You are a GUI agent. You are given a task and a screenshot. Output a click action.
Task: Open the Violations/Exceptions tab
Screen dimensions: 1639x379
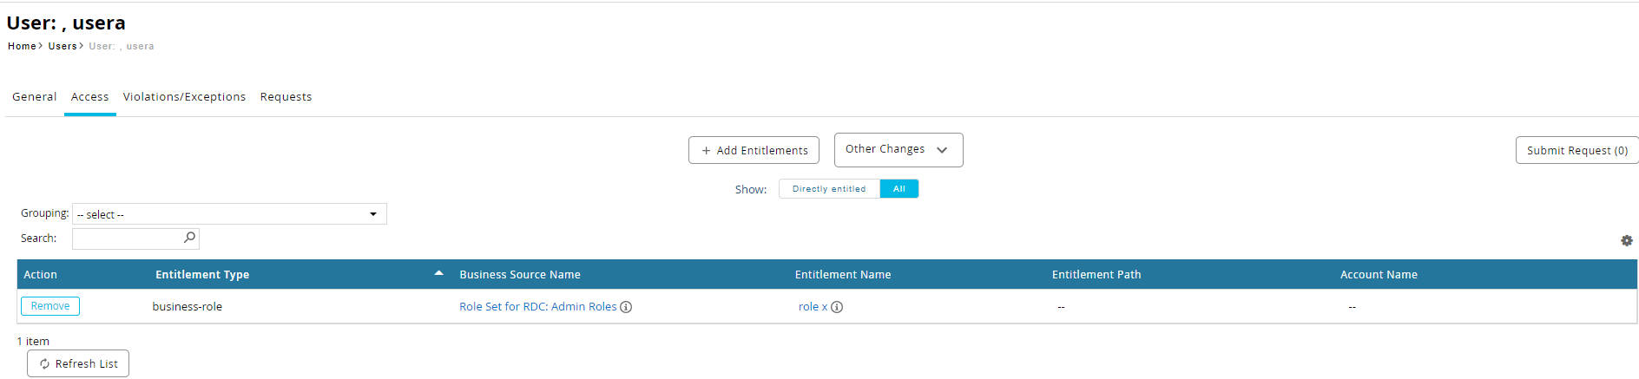click(184, 97)
